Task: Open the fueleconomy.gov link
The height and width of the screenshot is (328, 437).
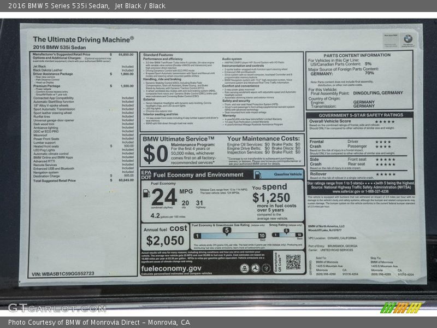Action: (x=172, y=268)
